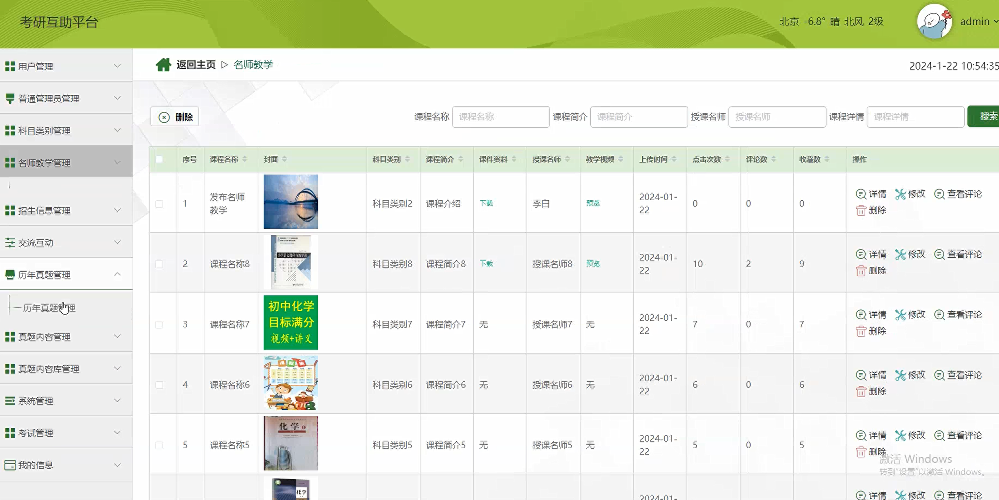Image resolution: width=999 pixels, height=500 pixels.
Task: Click the 课程名称 search input
Action: click(501, 117)
